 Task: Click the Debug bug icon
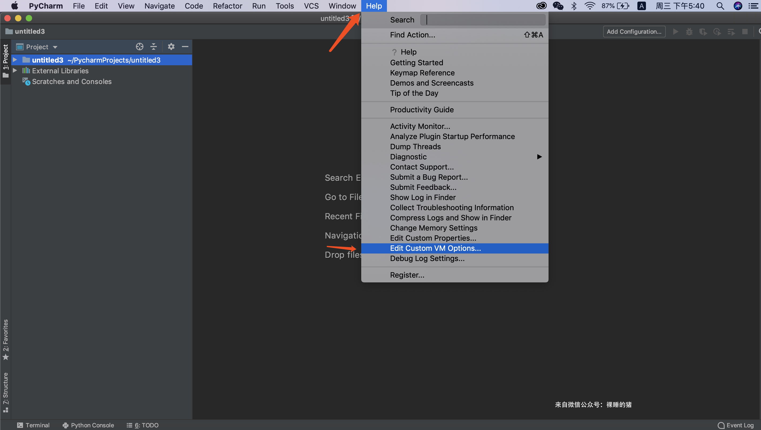click(689, 32)
